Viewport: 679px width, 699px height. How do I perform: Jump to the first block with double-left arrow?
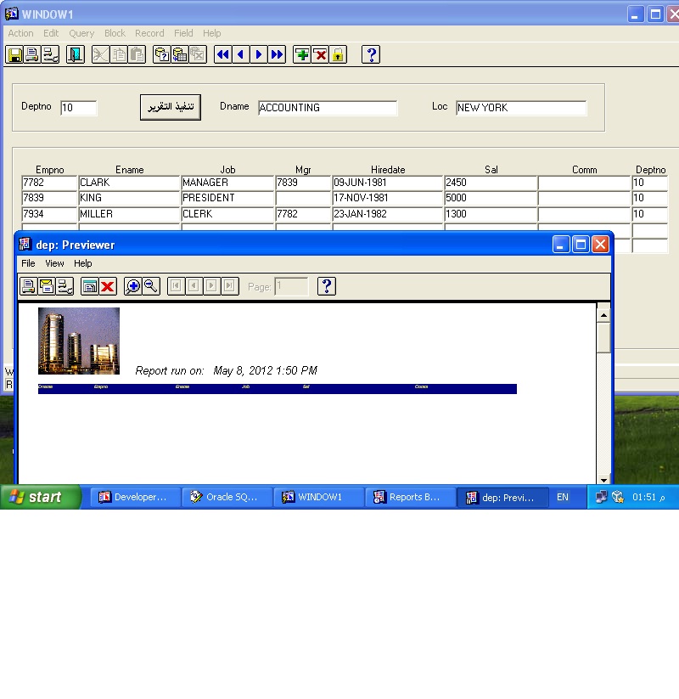click(223, 55)
